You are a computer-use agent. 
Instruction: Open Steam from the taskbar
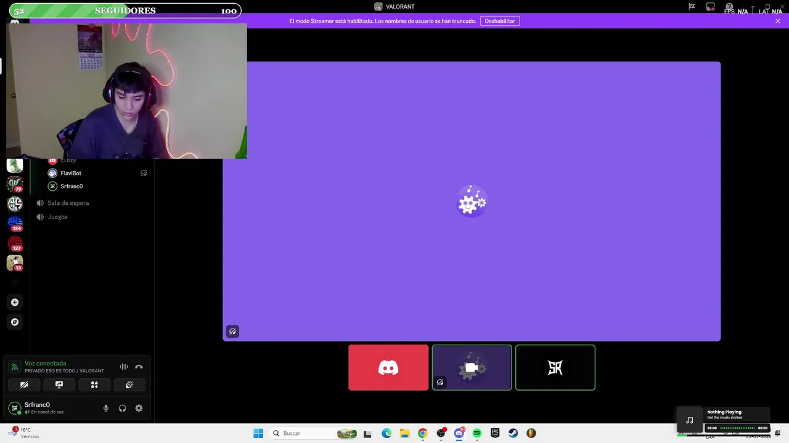coord(513,433)
